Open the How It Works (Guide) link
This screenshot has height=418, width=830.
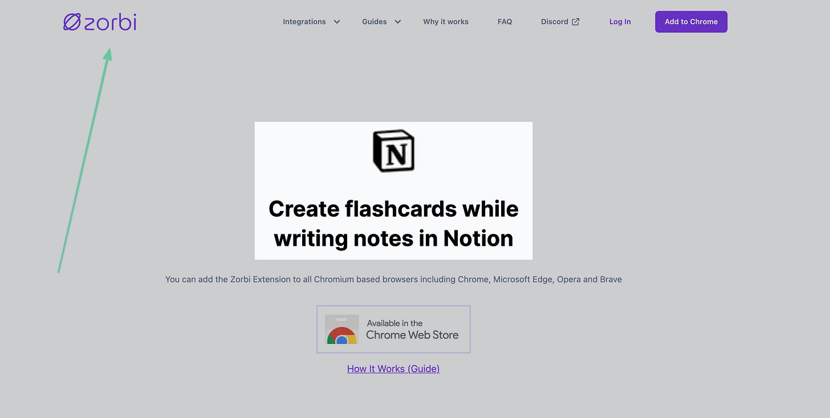pyautogui.click(x=393, y=368)
